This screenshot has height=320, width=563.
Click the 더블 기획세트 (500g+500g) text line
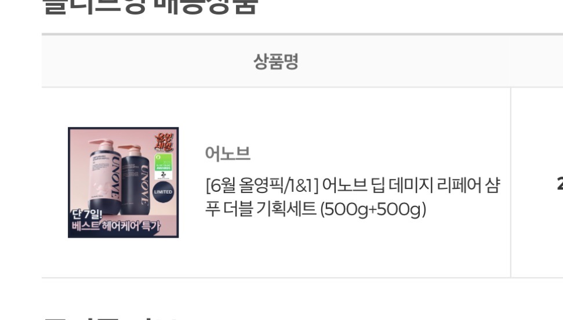pyautogui.click(x=325, y=209)
